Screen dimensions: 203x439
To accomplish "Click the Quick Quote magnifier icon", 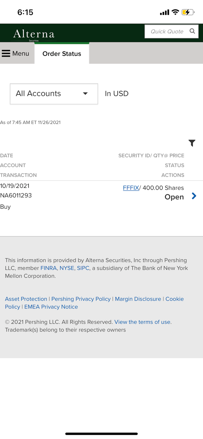I will pyautogui.click(x=192, y=31).
